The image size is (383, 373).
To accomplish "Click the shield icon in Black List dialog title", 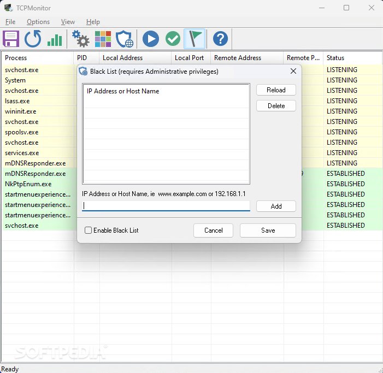I will click(83, 72).
